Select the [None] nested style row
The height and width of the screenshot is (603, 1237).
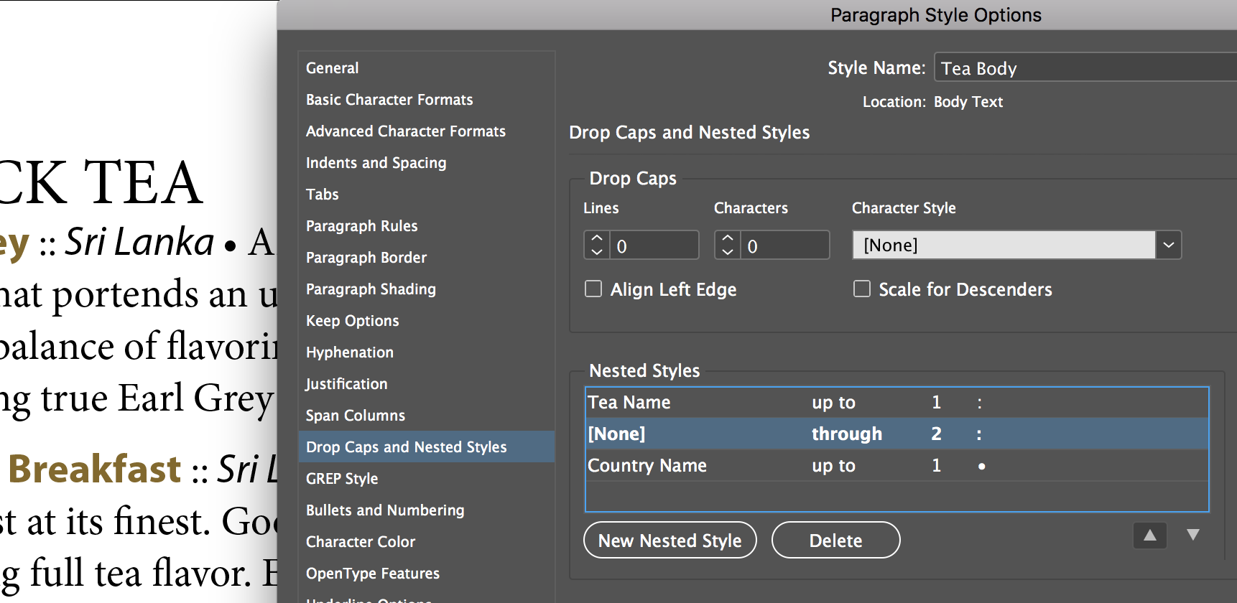tap(897, 434)
